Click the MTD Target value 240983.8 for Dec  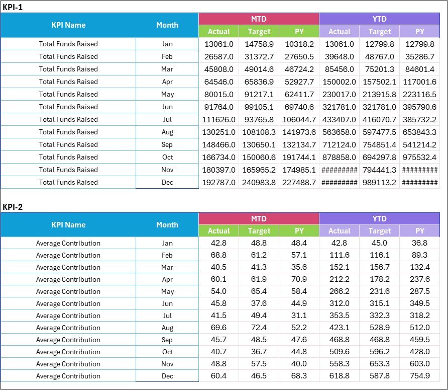[259, 182]
